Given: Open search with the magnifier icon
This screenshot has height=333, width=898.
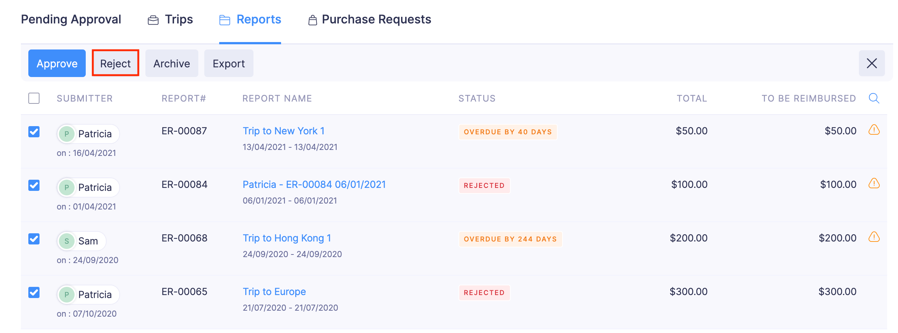Looking at the screenshot, I should [874, 98].
